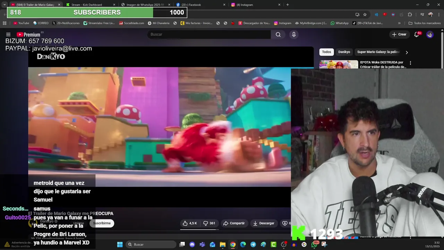Open the Descargador de You... bookmark
This screenshot has width=444, height=250.
254,23
